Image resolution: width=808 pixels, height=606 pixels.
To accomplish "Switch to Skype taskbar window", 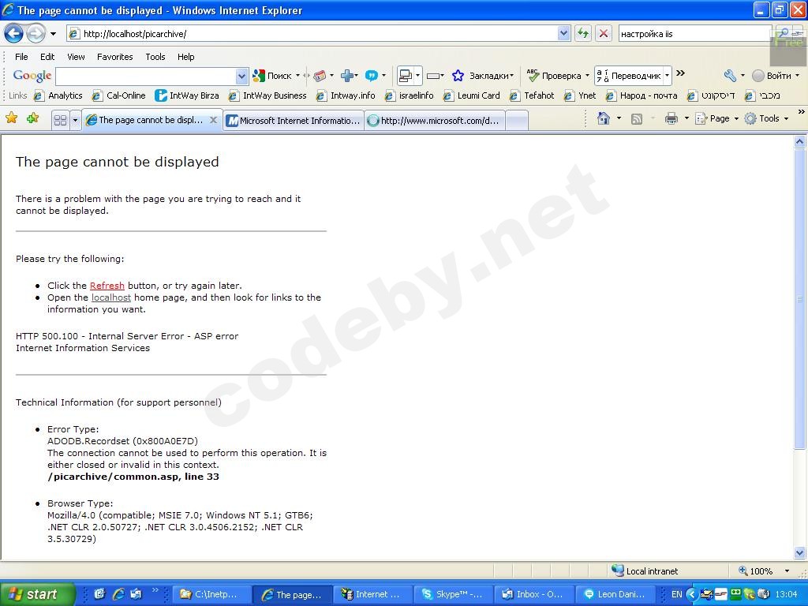I will pos(454,595).
